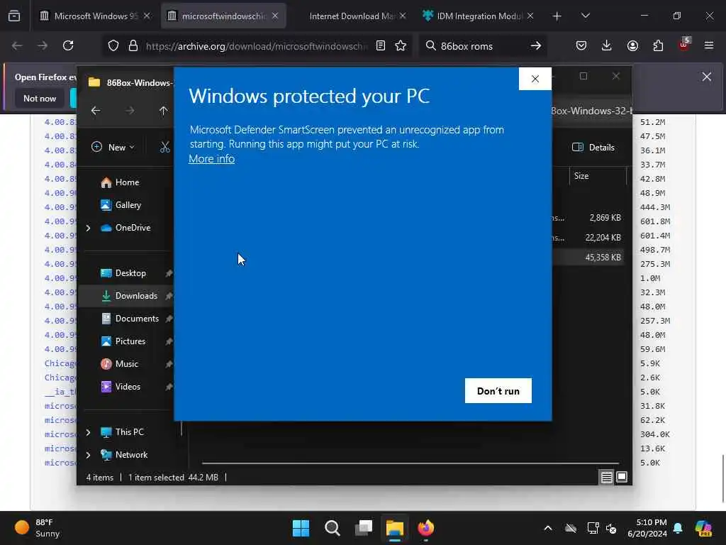Open the New dropdown in File Explorer

point(113,148)
